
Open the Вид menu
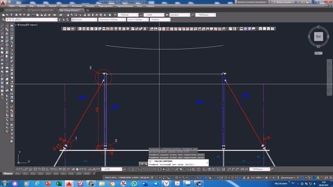[31, 6]
